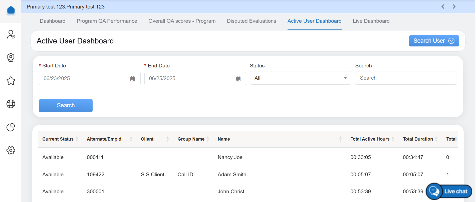Open the user settings icon in sidebar
The width and height of the screenshot is (476, 202).
(11, 34)
